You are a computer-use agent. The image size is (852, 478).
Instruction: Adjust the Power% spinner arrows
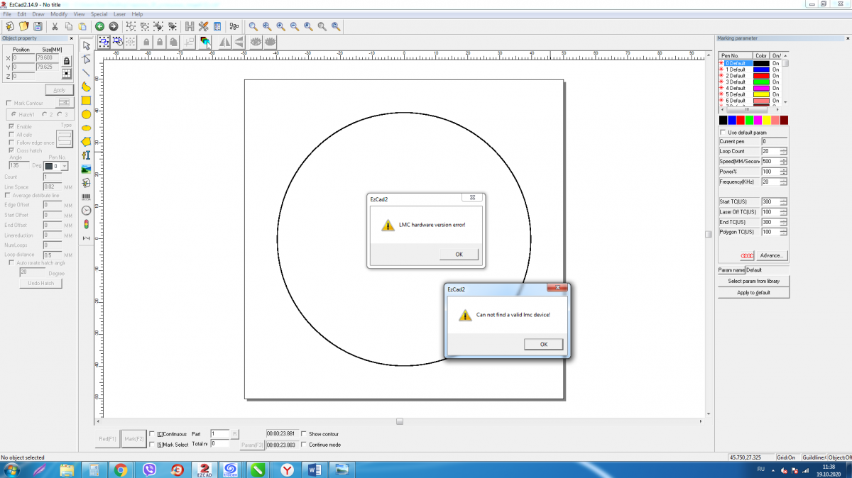[x=784, y=172]
